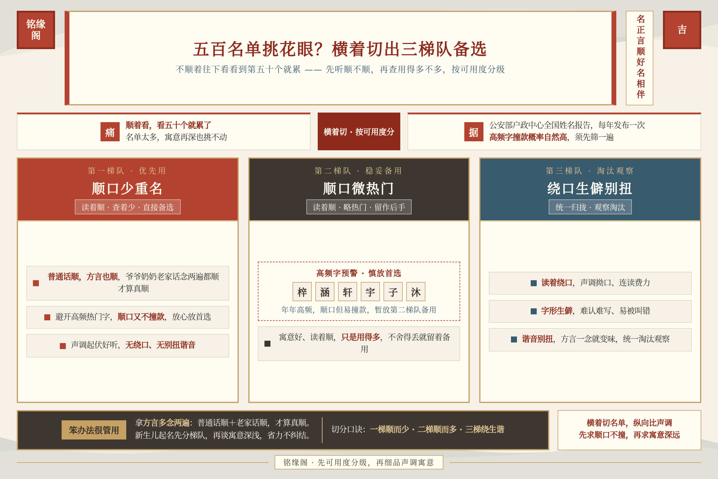
Task: Click the slogan 横着切名单，纵向比声调
Action: coord(629,423)
